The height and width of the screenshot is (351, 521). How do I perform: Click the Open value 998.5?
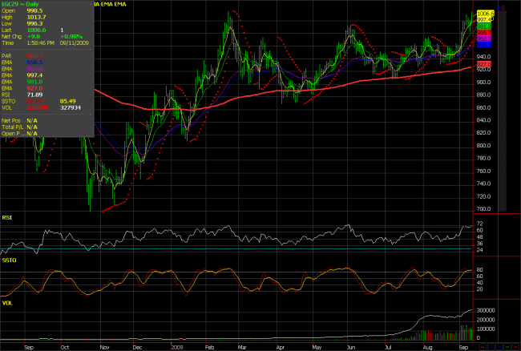[34, 10]
